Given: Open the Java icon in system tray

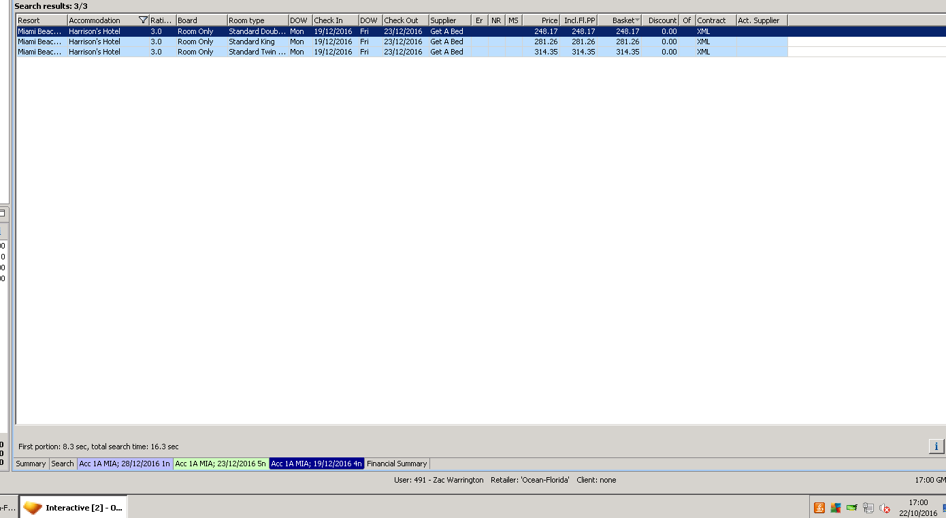Looking at the screenshot, I should pos(819,508).
